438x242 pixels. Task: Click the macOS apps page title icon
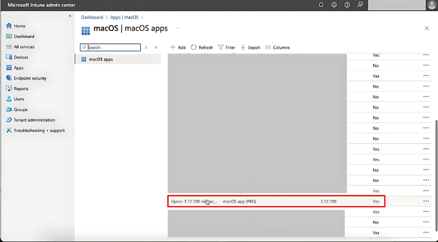click(x=86, y=30)
